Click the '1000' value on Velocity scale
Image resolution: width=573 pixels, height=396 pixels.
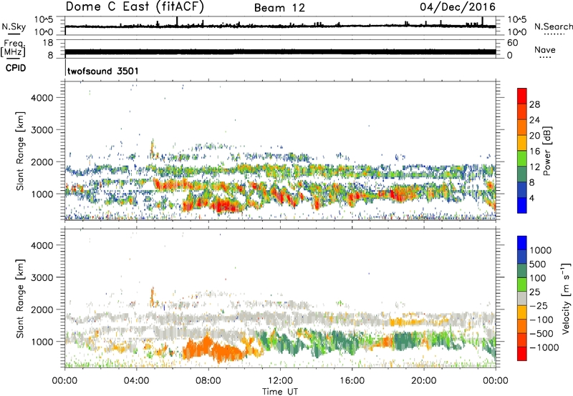click(x=541, y=250)
